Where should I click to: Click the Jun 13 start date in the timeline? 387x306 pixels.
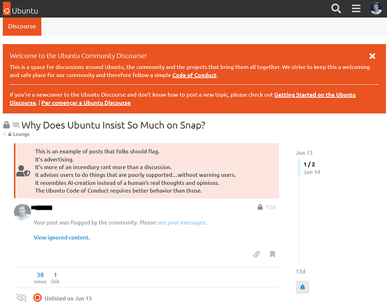pyautogui.click(x=304, y=153)
